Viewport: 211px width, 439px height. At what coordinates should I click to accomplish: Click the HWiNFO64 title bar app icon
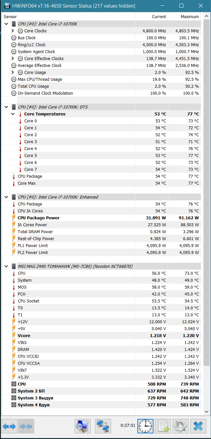[x=7, y=6]
